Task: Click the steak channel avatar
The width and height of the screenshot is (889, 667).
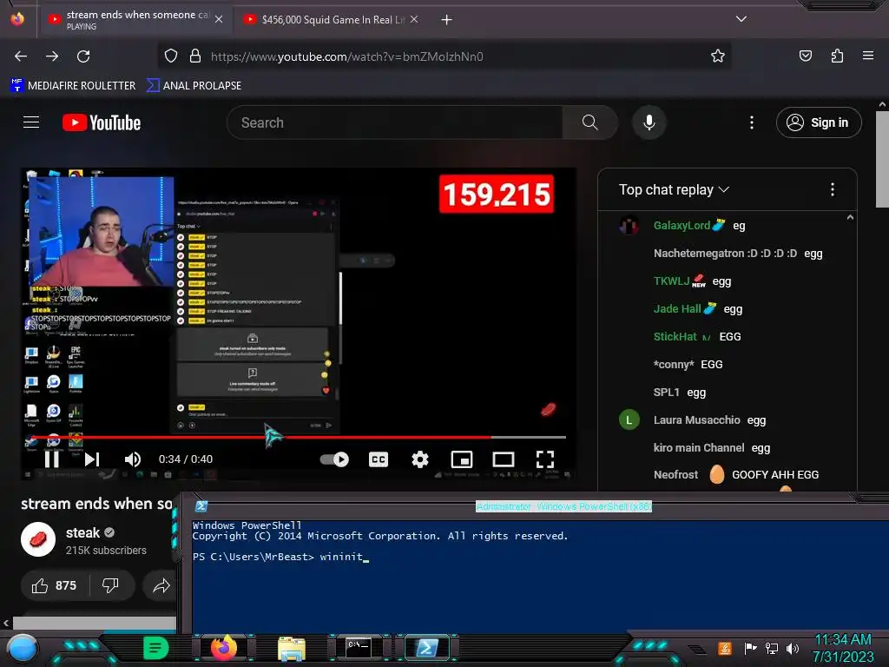Action: click(38, 539)
